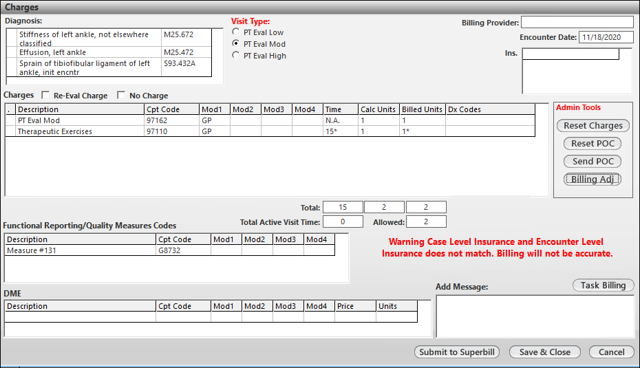This screenshot has height=368, width=640.
Task: Click the Allowed units field
Action: (x=426, y=221)
